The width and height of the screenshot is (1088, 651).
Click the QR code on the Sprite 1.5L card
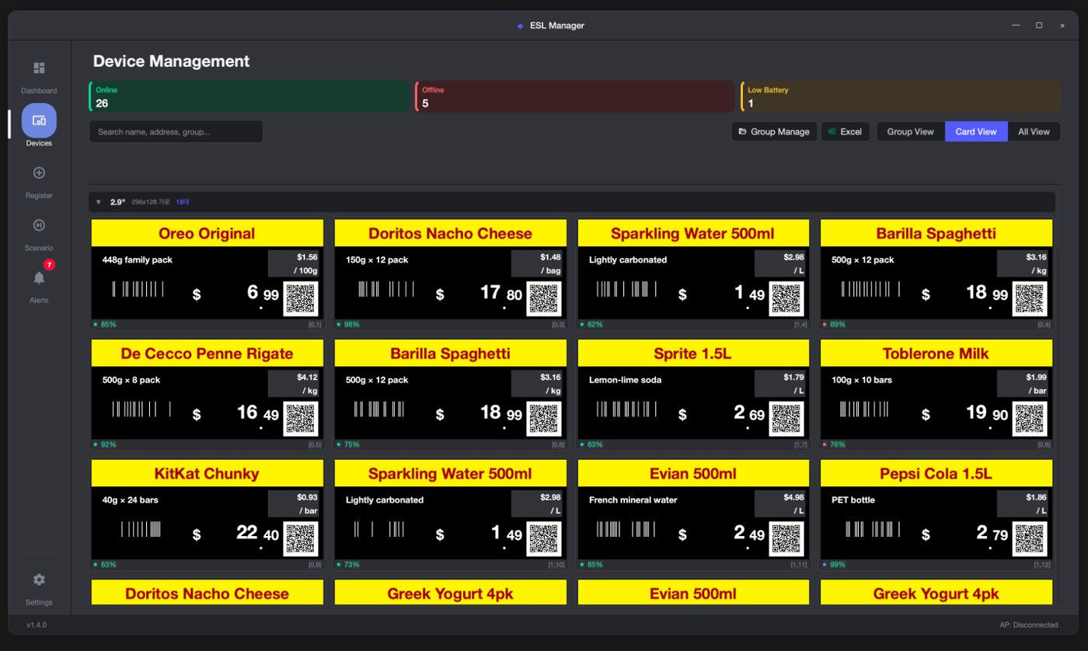click(x=786, y=419)
